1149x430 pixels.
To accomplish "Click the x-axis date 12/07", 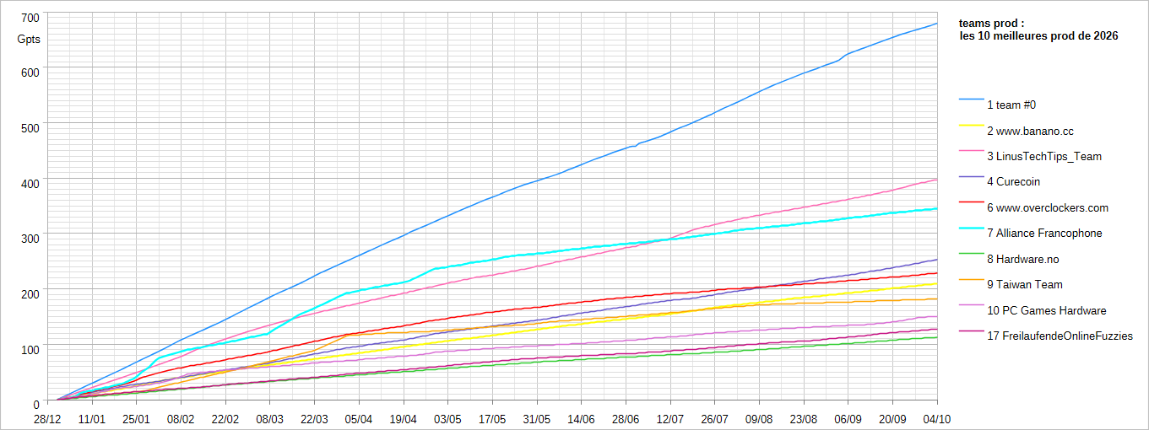I will [670, 418].
